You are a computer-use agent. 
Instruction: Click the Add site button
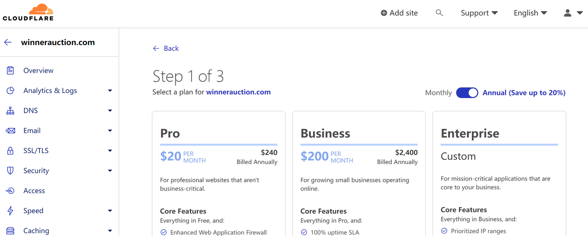click(399, 13)
